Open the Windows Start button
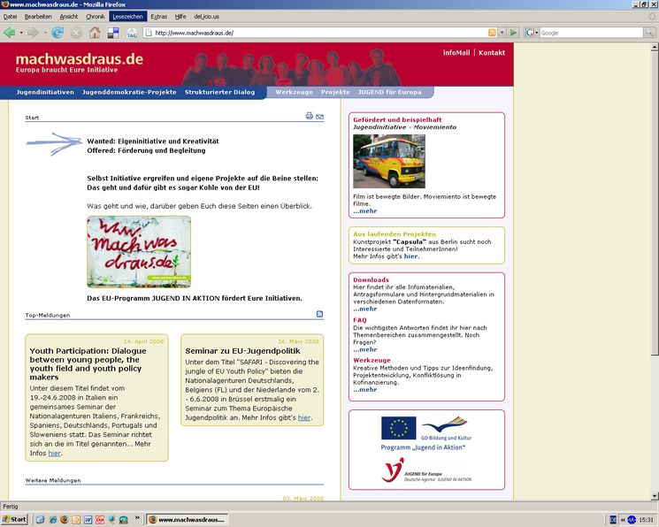The image size is (659, 527). click(x=14, y=519)
